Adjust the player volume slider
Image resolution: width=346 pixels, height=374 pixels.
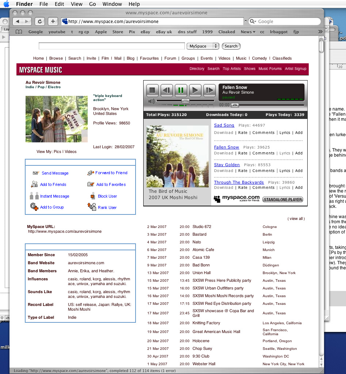185,101
